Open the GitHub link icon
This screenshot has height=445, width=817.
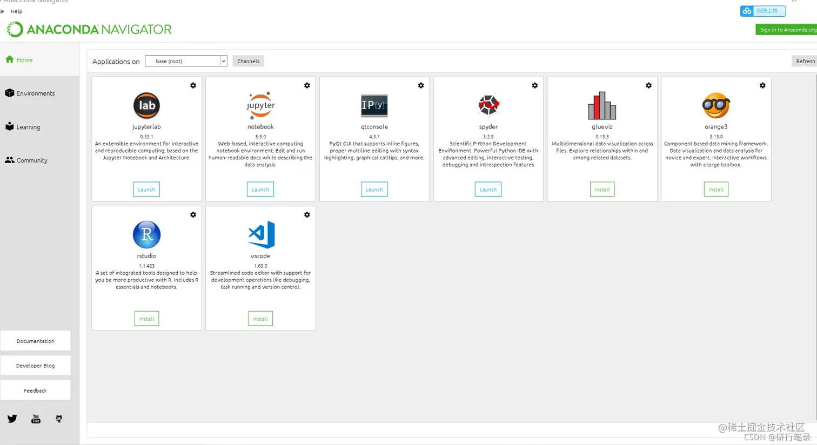[x=59, y=419]
